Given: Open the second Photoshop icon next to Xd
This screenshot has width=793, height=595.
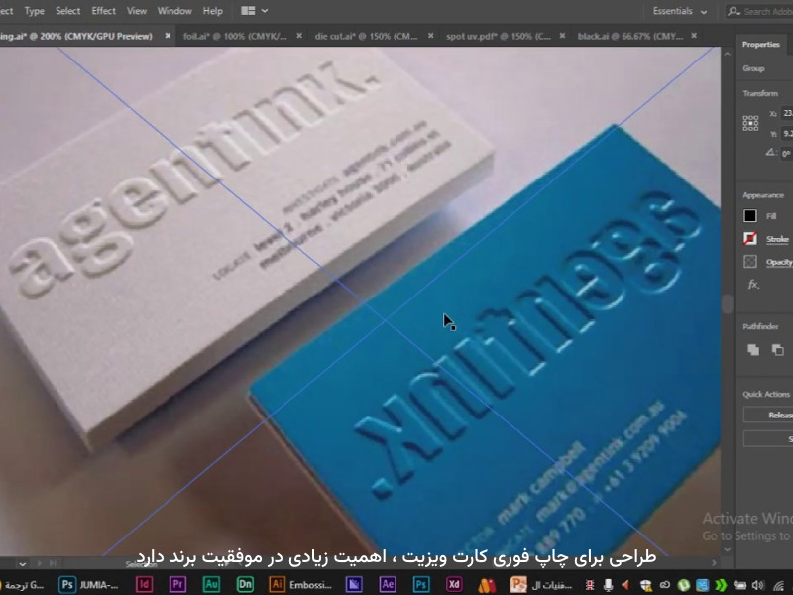Looking at the screenshot, I should (420, 585).
